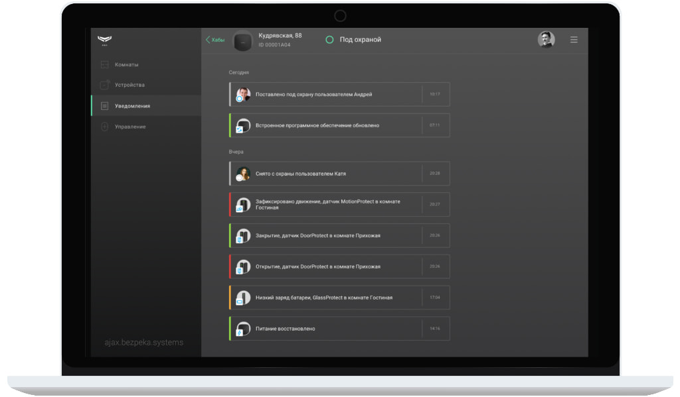680x397 pixels.
Task: Click the 20:28 timestamp
Action: pos(434,173)
